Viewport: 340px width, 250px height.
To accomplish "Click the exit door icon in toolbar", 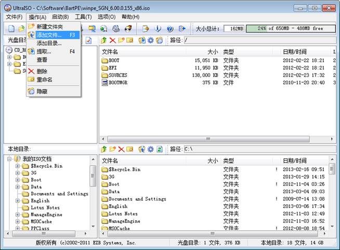I will pyautogui.click(x=182, y=29).
